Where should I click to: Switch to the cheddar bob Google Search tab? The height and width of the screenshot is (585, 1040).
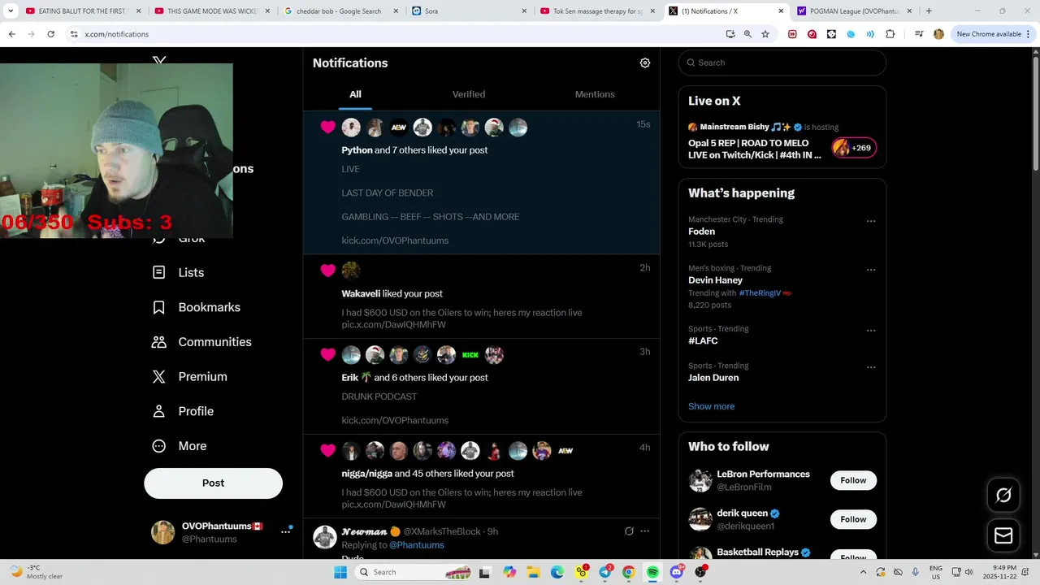339,11
